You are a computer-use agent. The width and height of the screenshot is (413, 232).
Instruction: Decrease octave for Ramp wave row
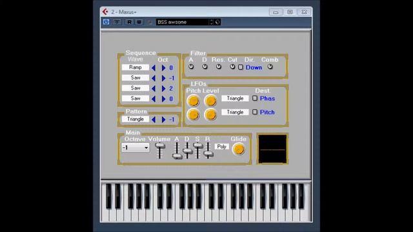point(154,68)
